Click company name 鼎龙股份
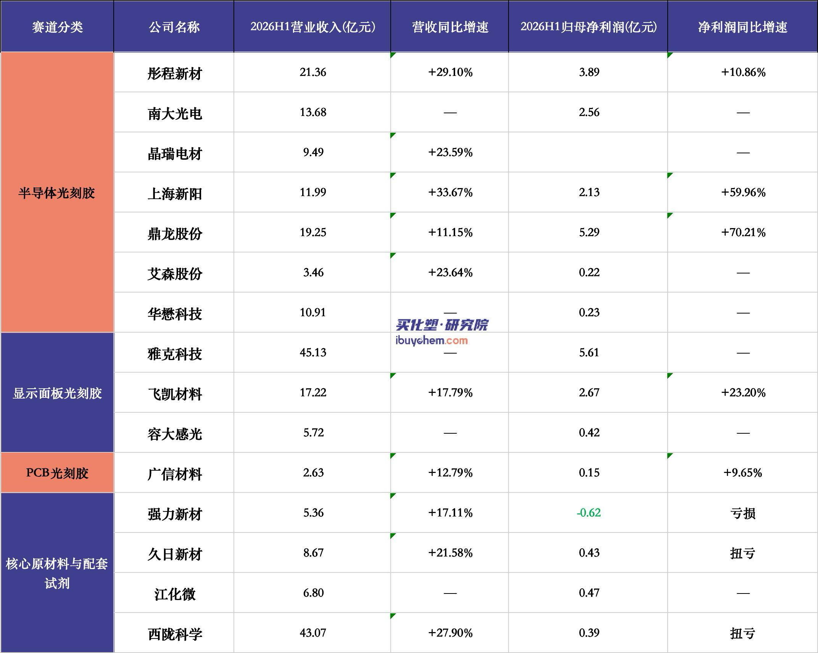The width and height of the screenshot is (818, 653). pyautogui.click(x=175, y=233)
